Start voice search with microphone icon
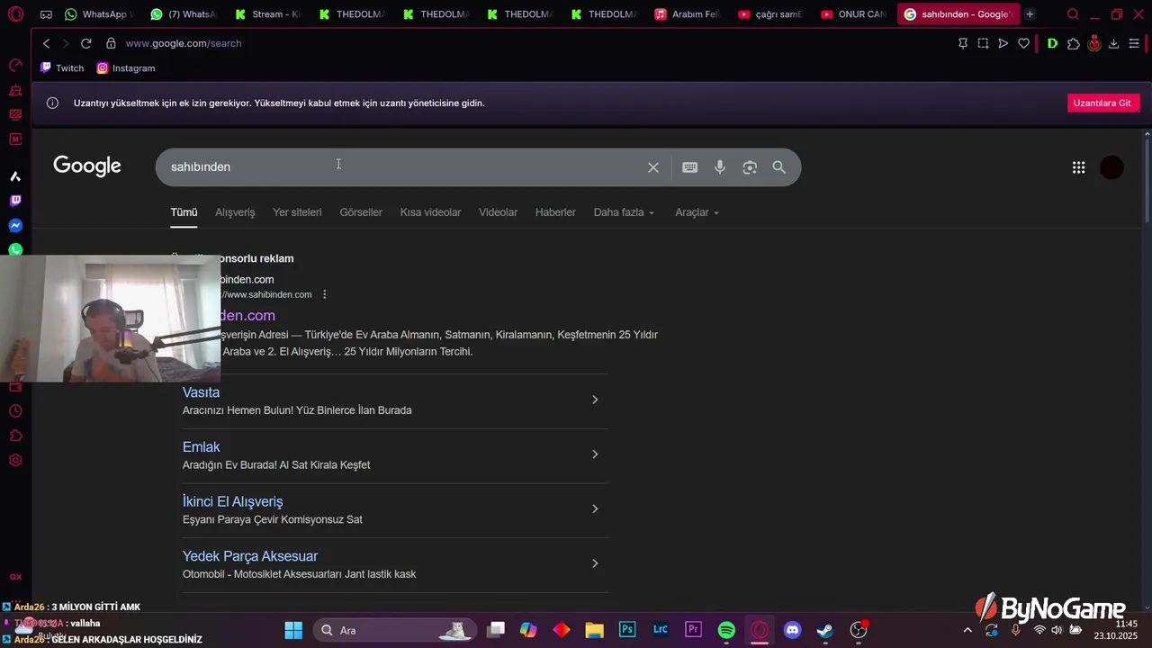1152x648 pixels. click(x=720, y=167)
